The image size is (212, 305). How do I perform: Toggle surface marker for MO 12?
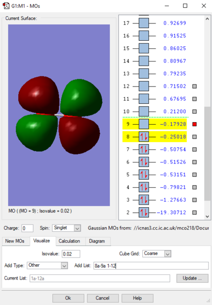click(194, 86)
